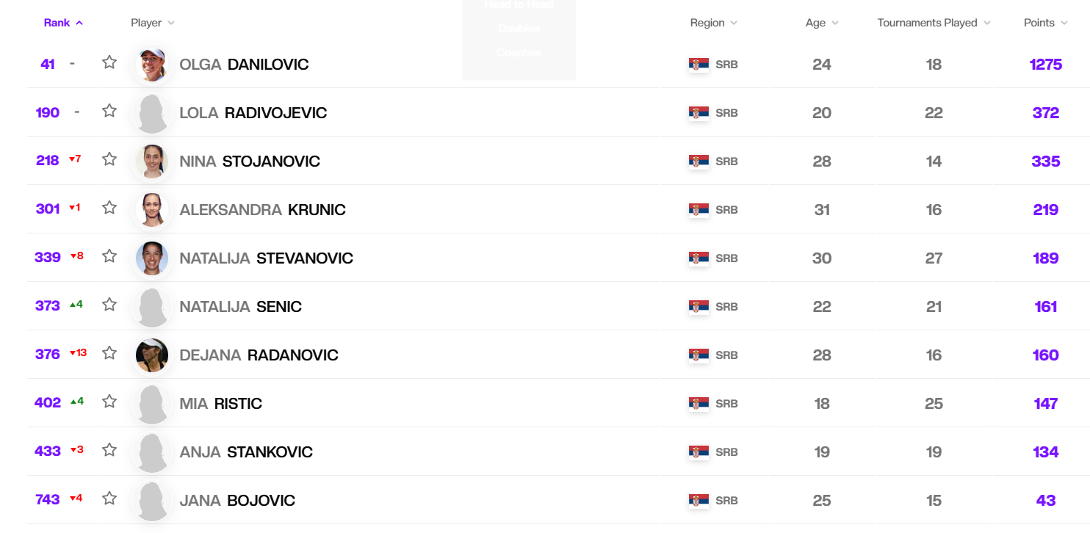Click star icon for Natalija Senic
The height and width of the screenshot is (533, 1090).
pyautogui.click(x=109, y=305)
